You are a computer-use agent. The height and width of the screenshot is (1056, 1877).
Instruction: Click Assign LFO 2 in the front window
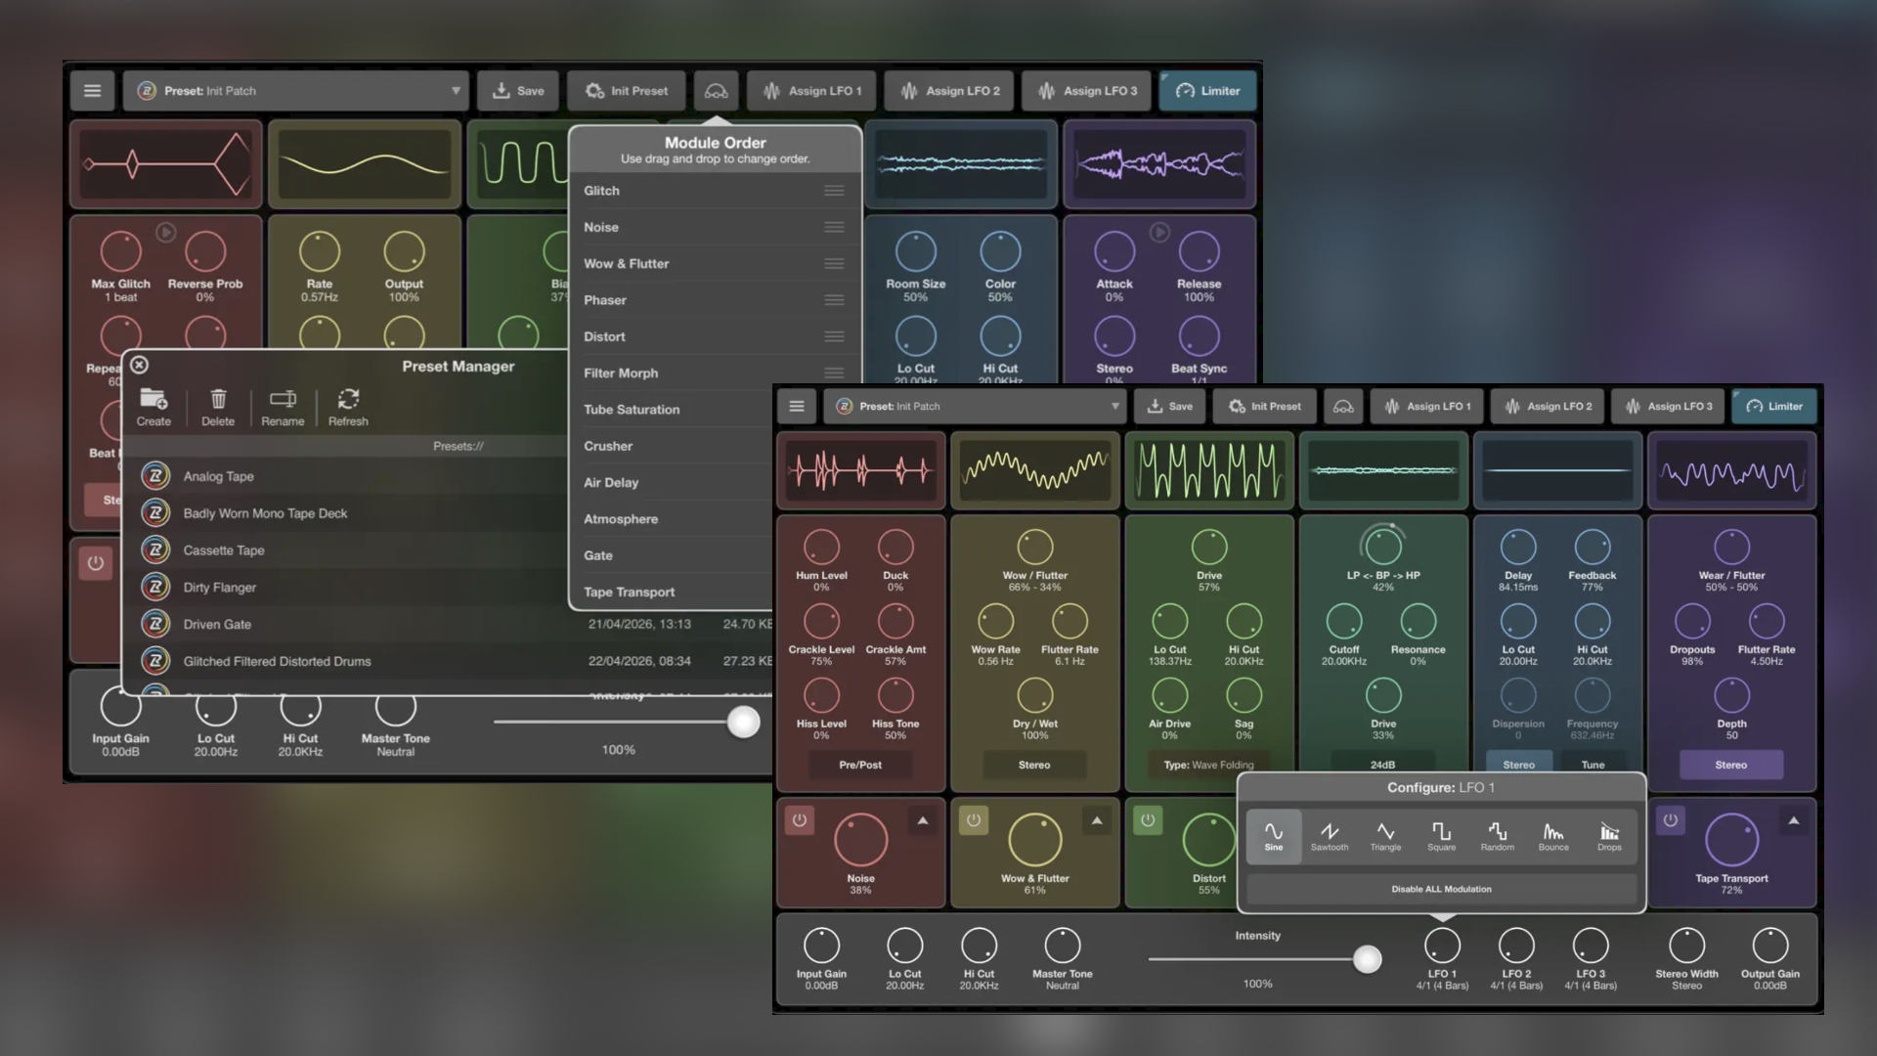click(1548, 407)
